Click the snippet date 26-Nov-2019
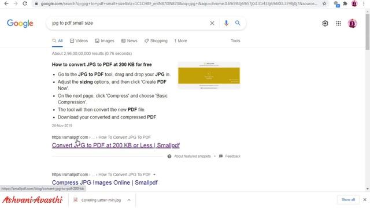The image size is (370, 208). (62, 126)
